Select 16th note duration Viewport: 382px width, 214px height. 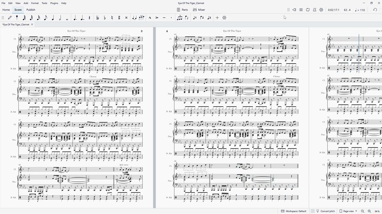point(38,18)
